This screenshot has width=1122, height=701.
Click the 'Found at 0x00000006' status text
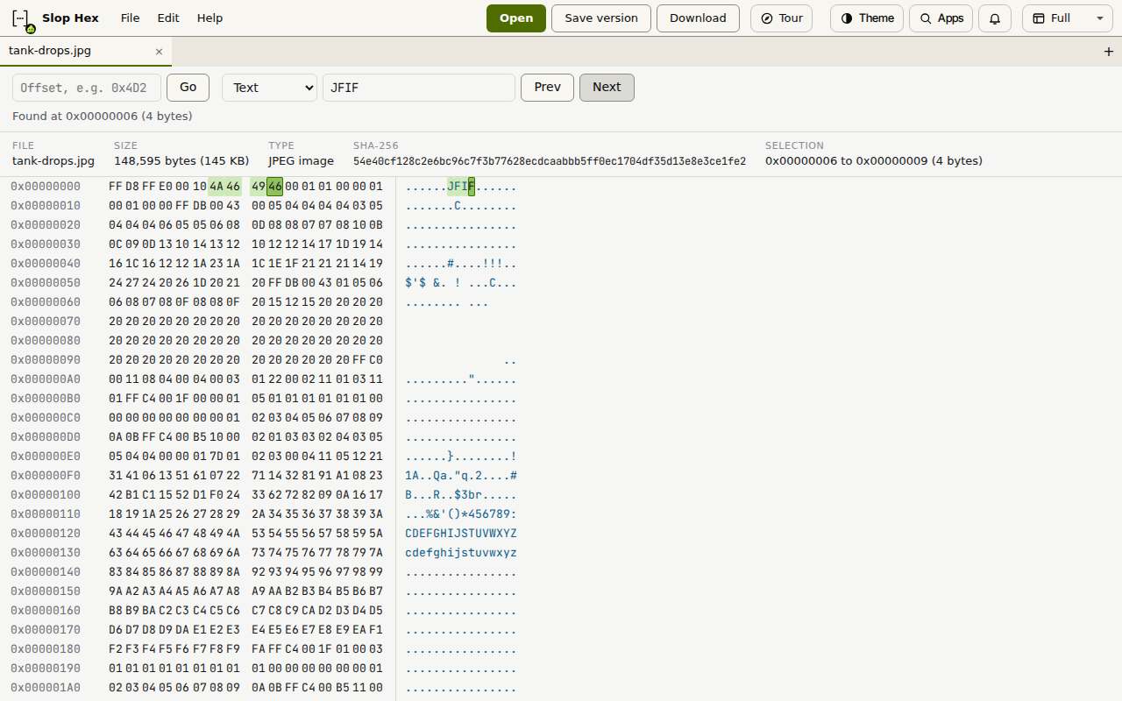103,117
